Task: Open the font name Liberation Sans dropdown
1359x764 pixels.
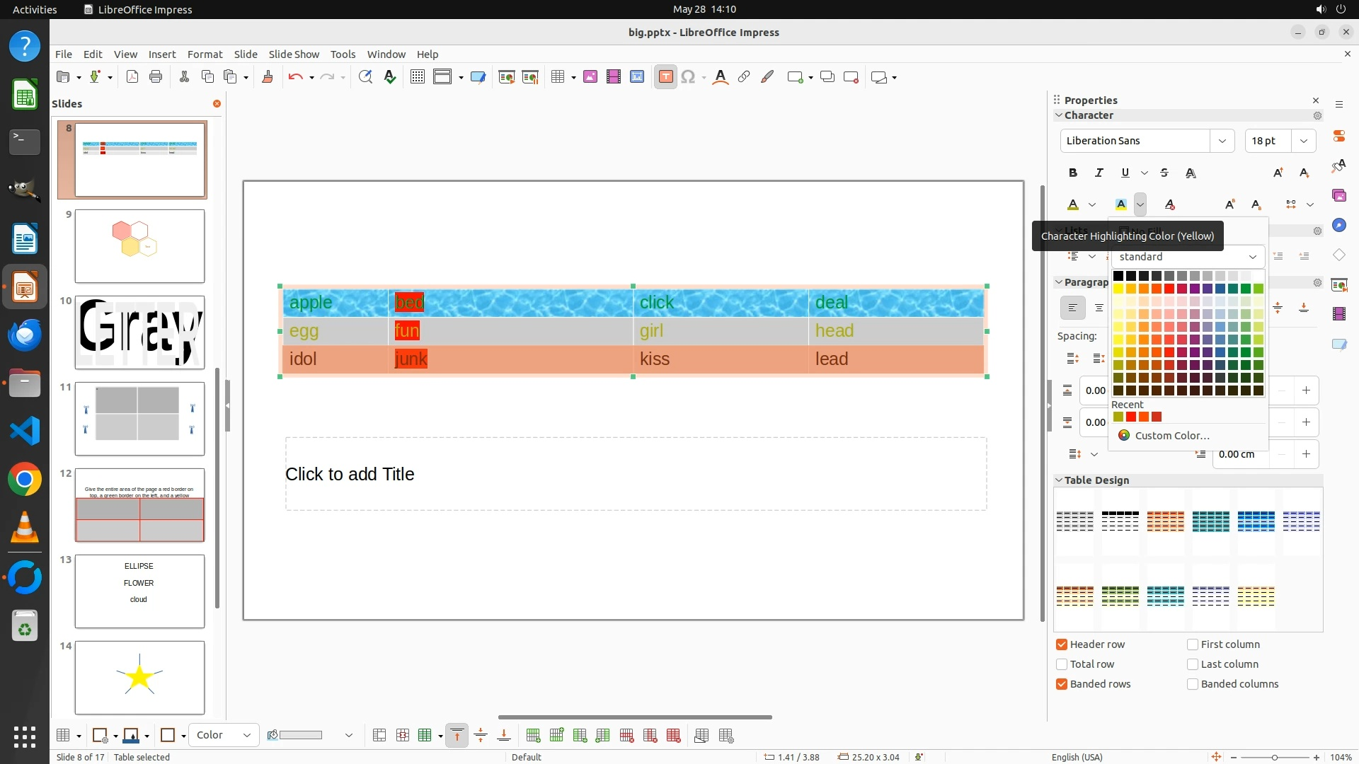Action: pyautogui.click(x=1222, y=141)
